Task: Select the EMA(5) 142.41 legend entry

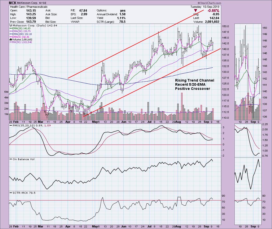Action: tap(19, 37)
